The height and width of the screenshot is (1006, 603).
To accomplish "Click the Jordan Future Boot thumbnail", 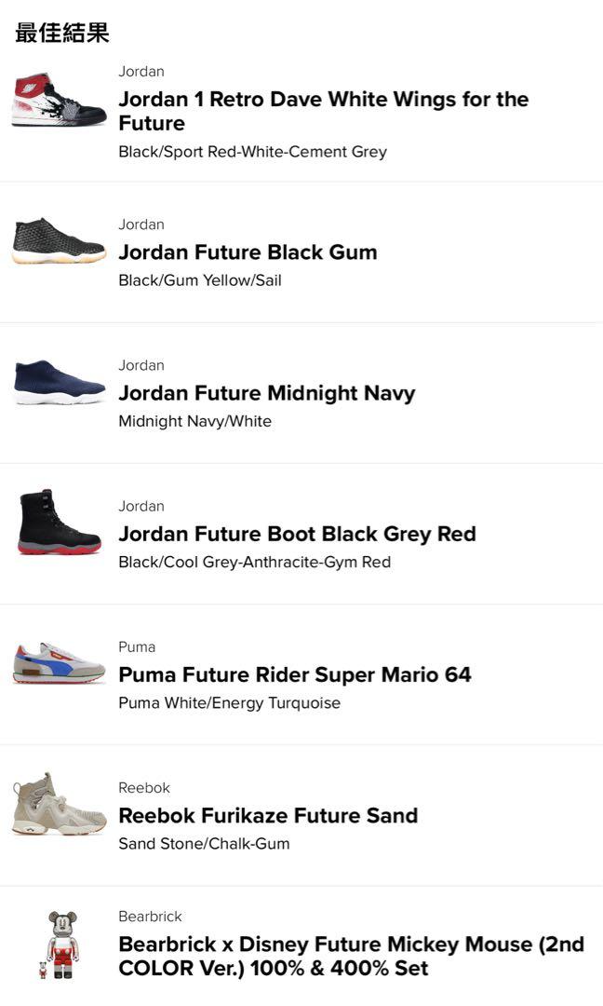I will pos(58,525).
